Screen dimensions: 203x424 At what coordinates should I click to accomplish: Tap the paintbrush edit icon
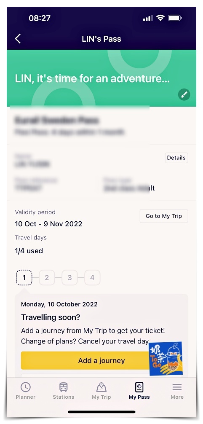click(x=184, y=95)
